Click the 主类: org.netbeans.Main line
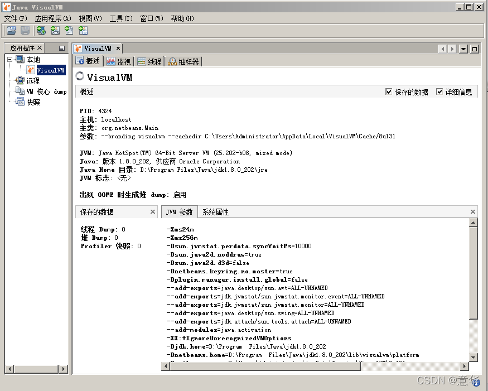This screenshot has width=488, height=391. coord(119,128)
